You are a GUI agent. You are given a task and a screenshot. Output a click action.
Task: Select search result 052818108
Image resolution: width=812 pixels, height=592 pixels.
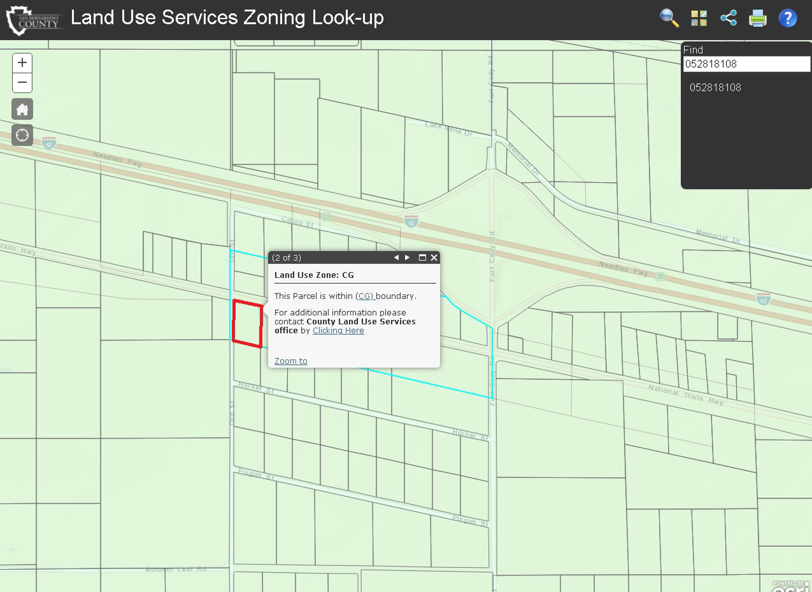click(x=715, y=87)
